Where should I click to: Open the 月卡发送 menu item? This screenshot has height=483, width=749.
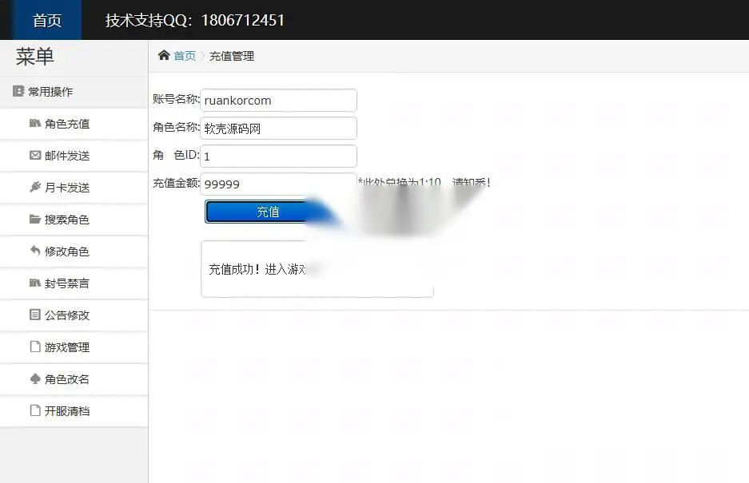click(74, 188)
